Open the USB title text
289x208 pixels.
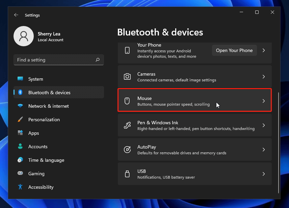click(x=141, y=171)
